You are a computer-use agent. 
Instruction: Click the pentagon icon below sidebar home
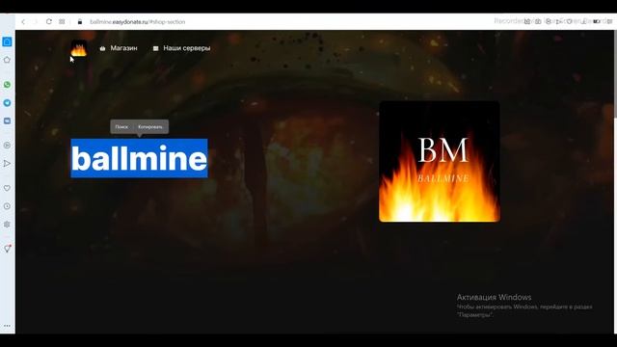[x=7, y=60]
